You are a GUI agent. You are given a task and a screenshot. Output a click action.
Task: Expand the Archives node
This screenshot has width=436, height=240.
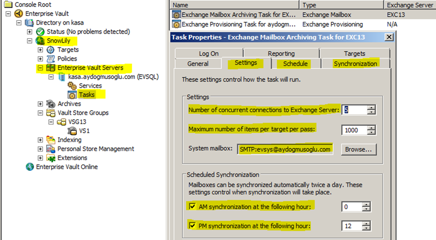pos(40,104)
